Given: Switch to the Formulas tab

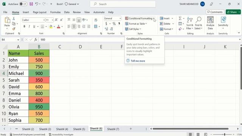Looking at the screenshot, I should coord(55,12).
